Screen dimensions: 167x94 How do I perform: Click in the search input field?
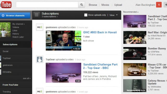tap(47, 5)
